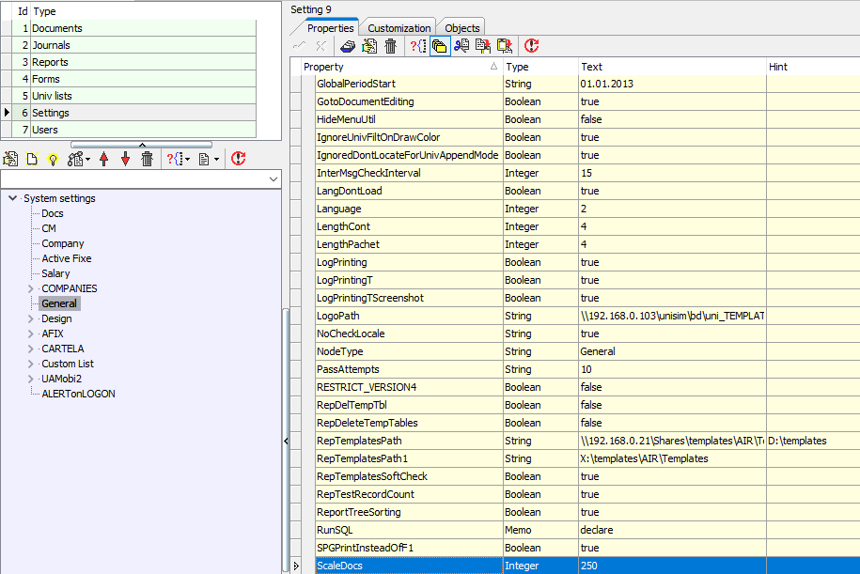Click the red up arrow in tree toolbar
This screenshot has width=860, height=574.
click(x=103, y=159)
